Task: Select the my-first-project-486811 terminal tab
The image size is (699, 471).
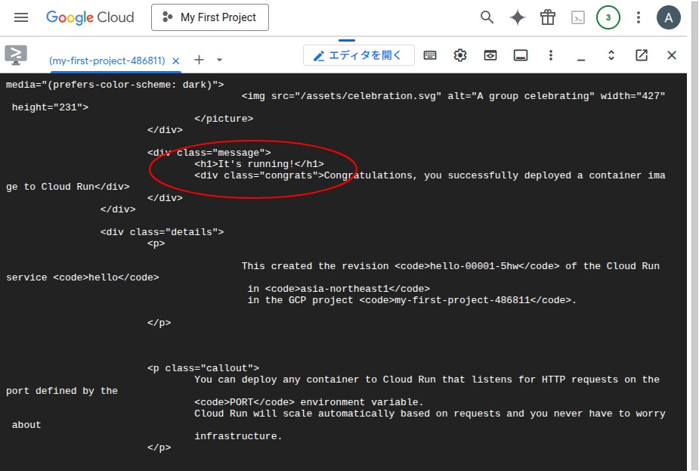Action: [107, 60]
